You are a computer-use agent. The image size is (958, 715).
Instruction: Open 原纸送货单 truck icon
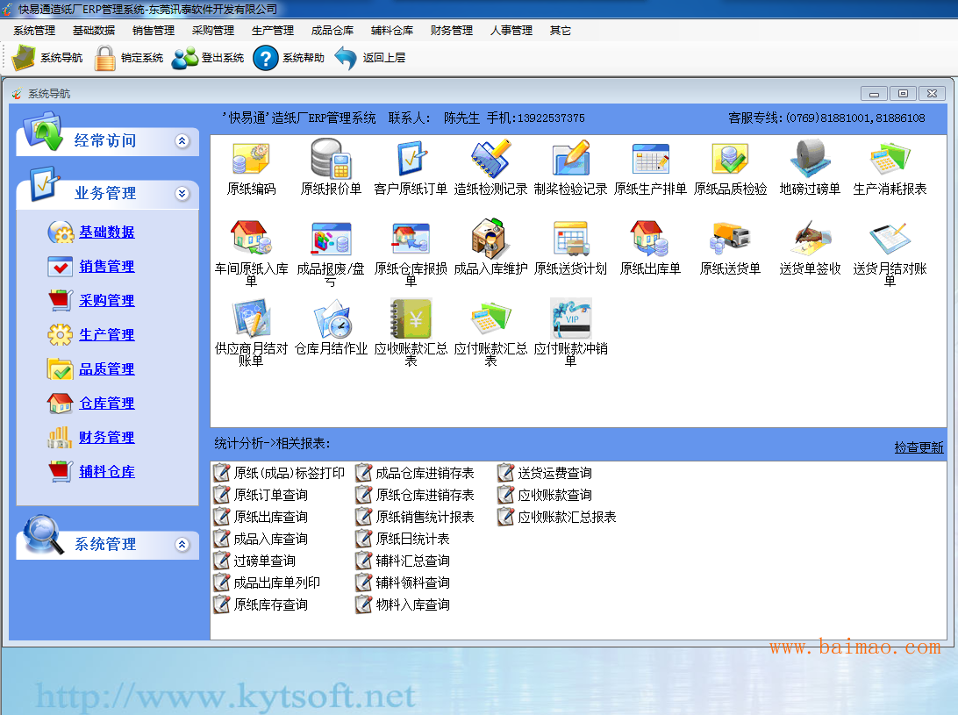730,238
